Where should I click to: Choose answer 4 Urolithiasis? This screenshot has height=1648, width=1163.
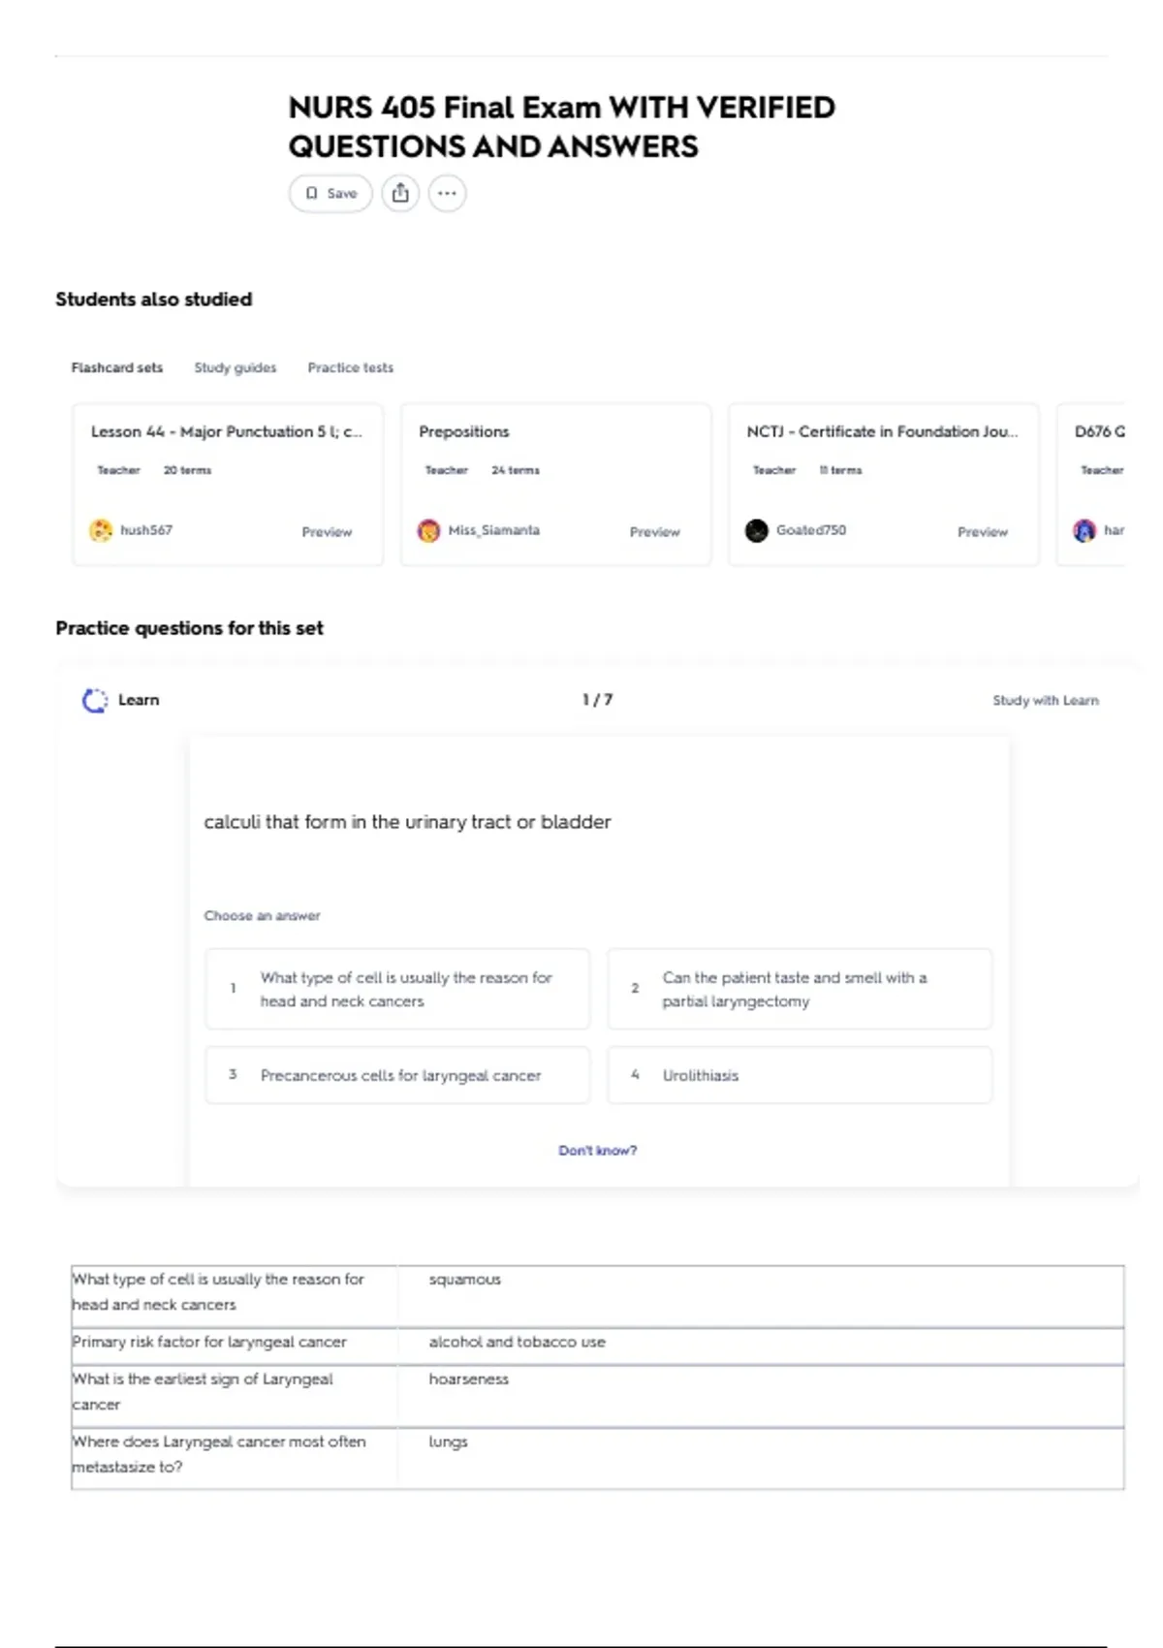(800, 1075)
